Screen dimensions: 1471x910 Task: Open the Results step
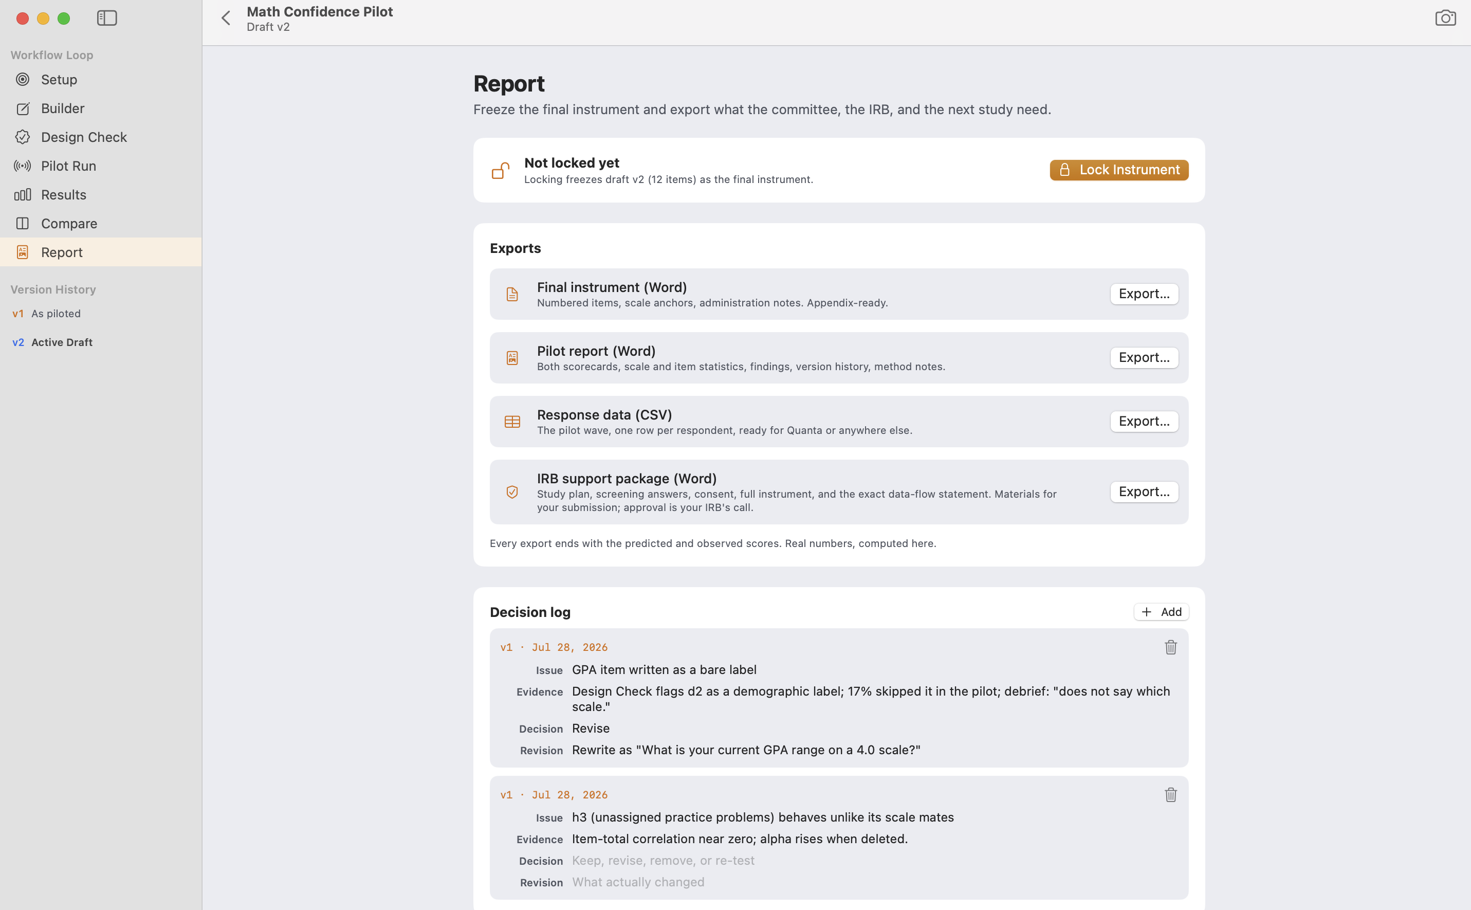click(101, 195)
